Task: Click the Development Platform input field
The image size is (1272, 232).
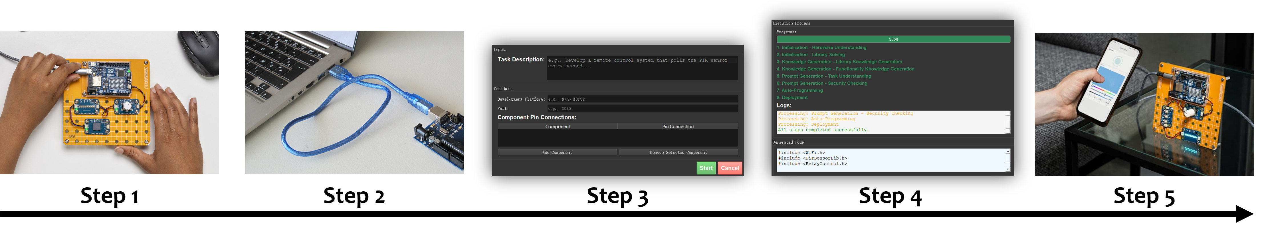Action: tap(642, 99)
